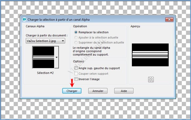Cancel with the Annuler button

98,91
